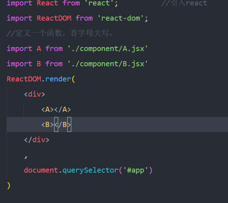
Task: Click the Chinese comment about defining function
Action: 59,33
